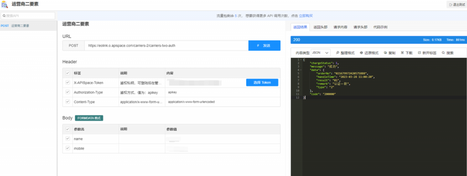467x176 pixels.
Task: Click the 立即购买 buy now link
Action: (x=306, y=16)
